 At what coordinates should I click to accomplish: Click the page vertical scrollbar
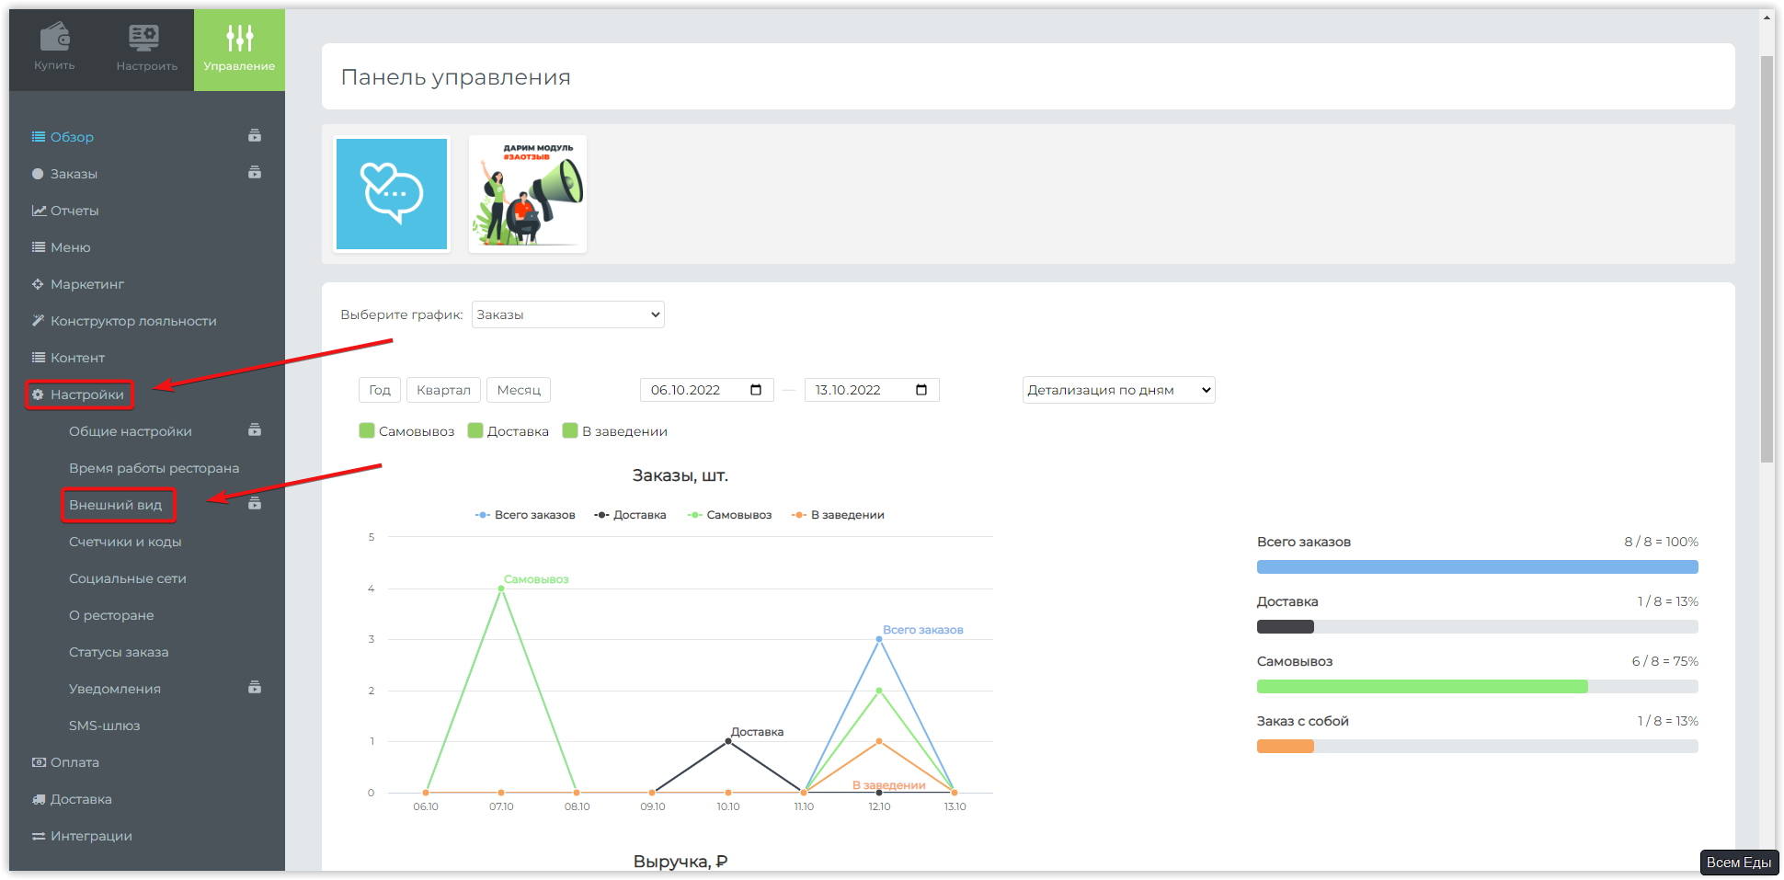tap(1767, 259)
